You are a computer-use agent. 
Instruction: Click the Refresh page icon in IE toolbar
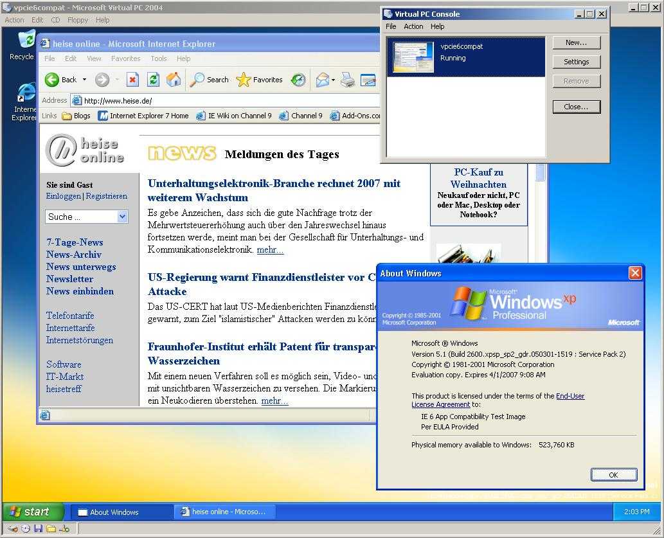153,80
